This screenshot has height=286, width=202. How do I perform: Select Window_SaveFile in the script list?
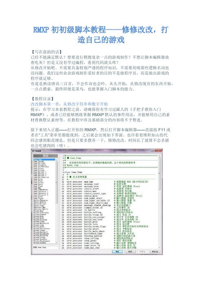point(44,239)
